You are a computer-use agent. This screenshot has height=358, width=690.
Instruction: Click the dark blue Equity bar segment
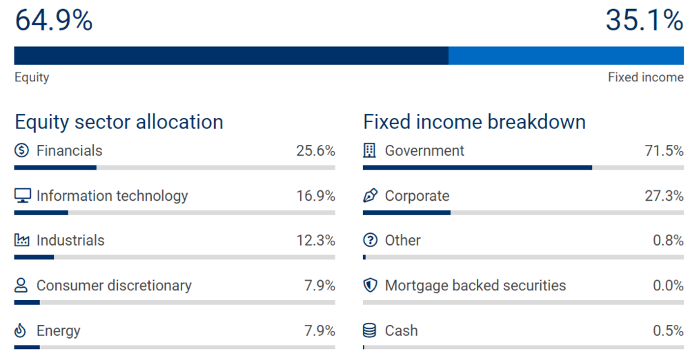point(231,56)
